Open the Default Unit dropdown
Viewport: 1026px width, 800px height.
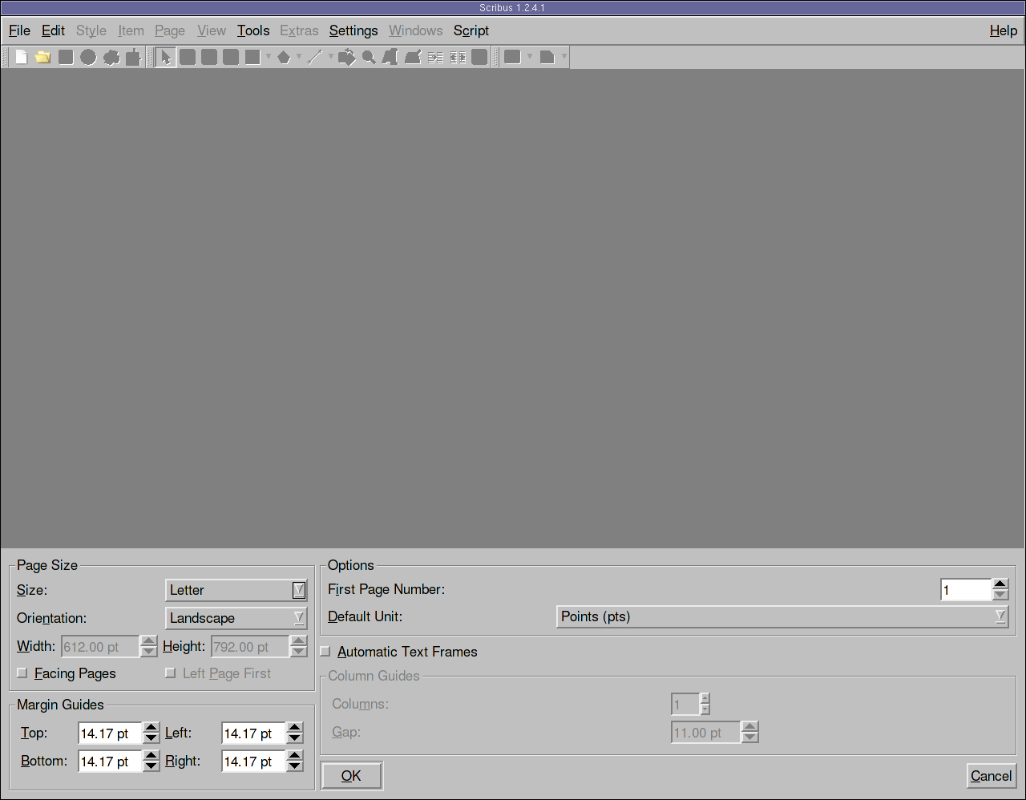tap(782, 616)
